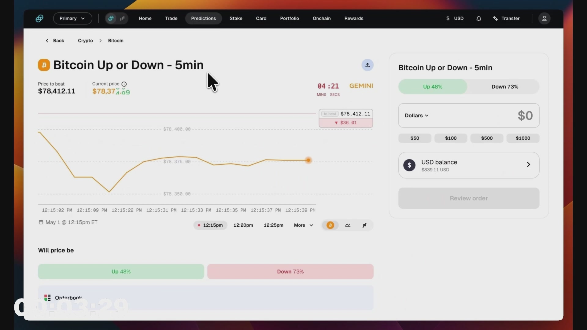Click the USD balance dollar icon
This screenshot has width=587, height=330.
(x=409, y=165)
